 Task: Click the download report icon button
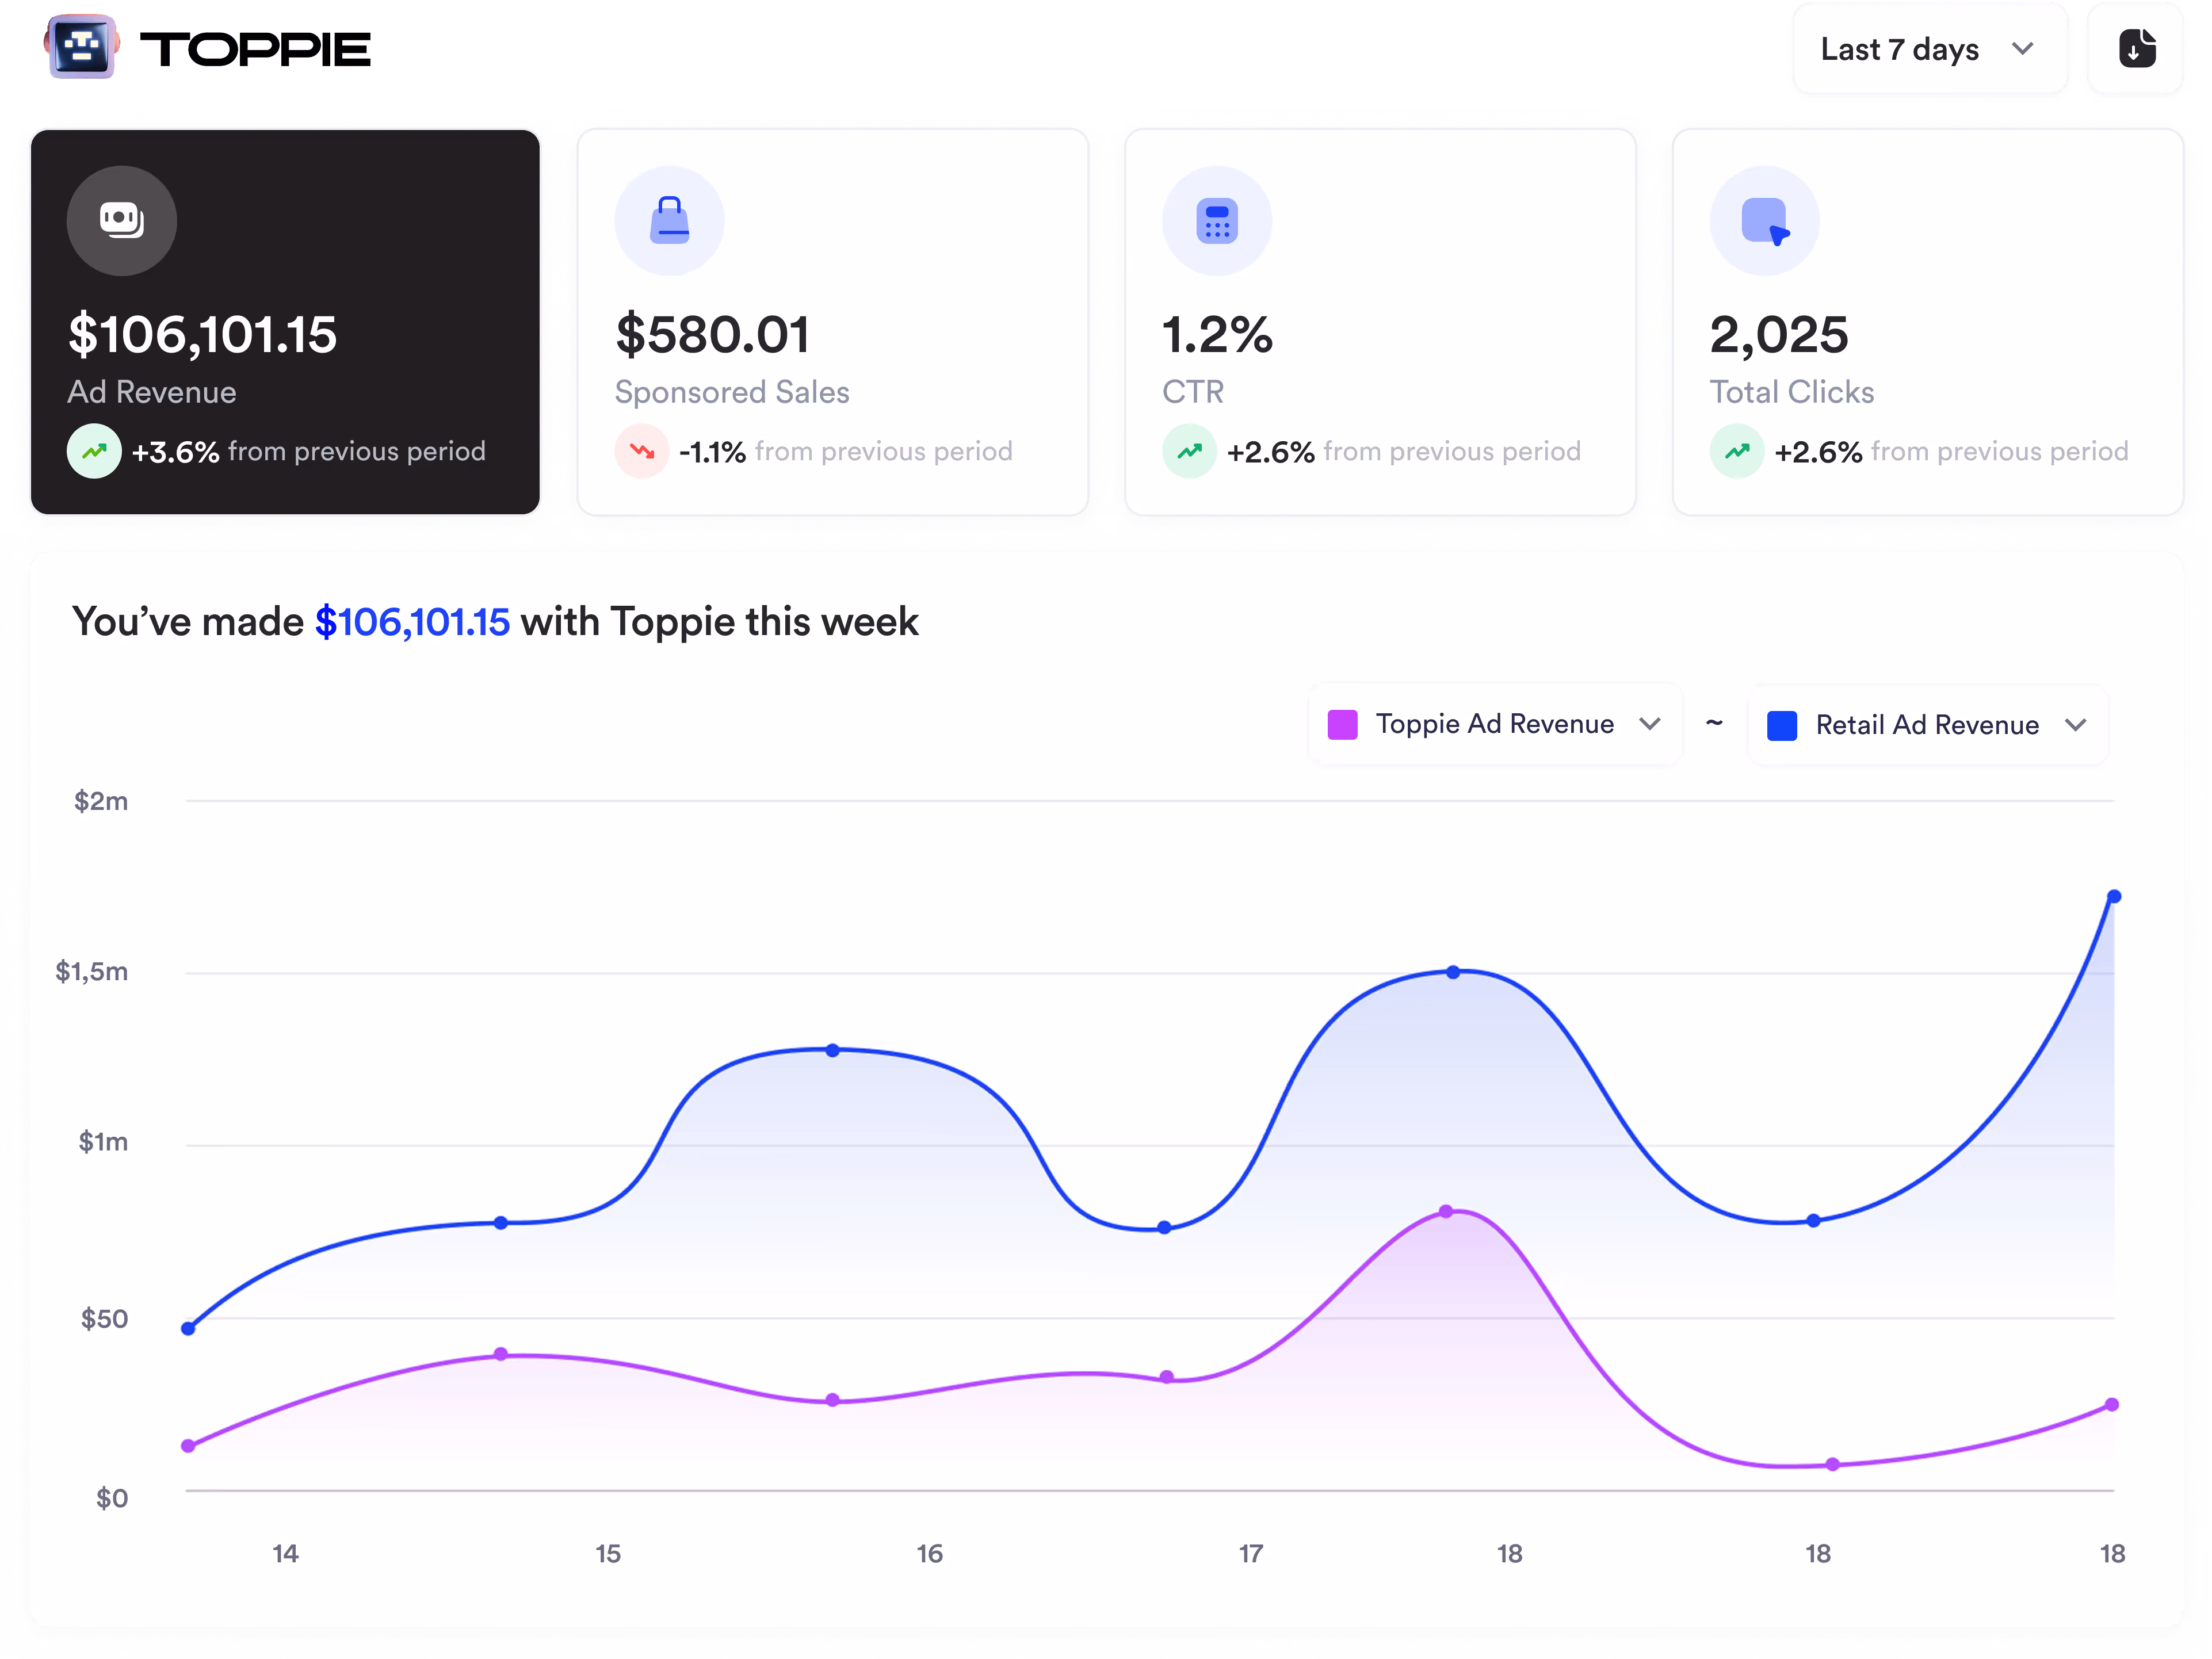pyautogui.click(x=2136, y=49)
